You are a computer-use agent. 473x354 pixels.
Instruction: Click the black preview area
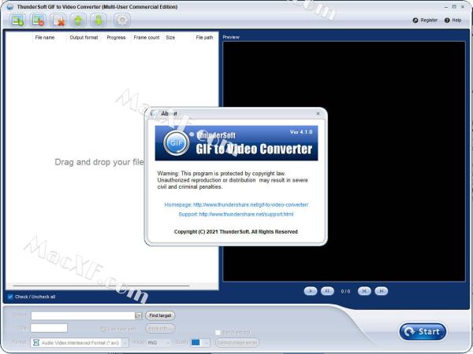(344, 161)
